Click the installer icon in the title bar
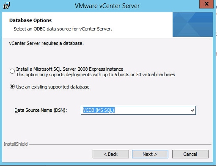217x166 pixels. pyautogui.click(x=7, y=6)
